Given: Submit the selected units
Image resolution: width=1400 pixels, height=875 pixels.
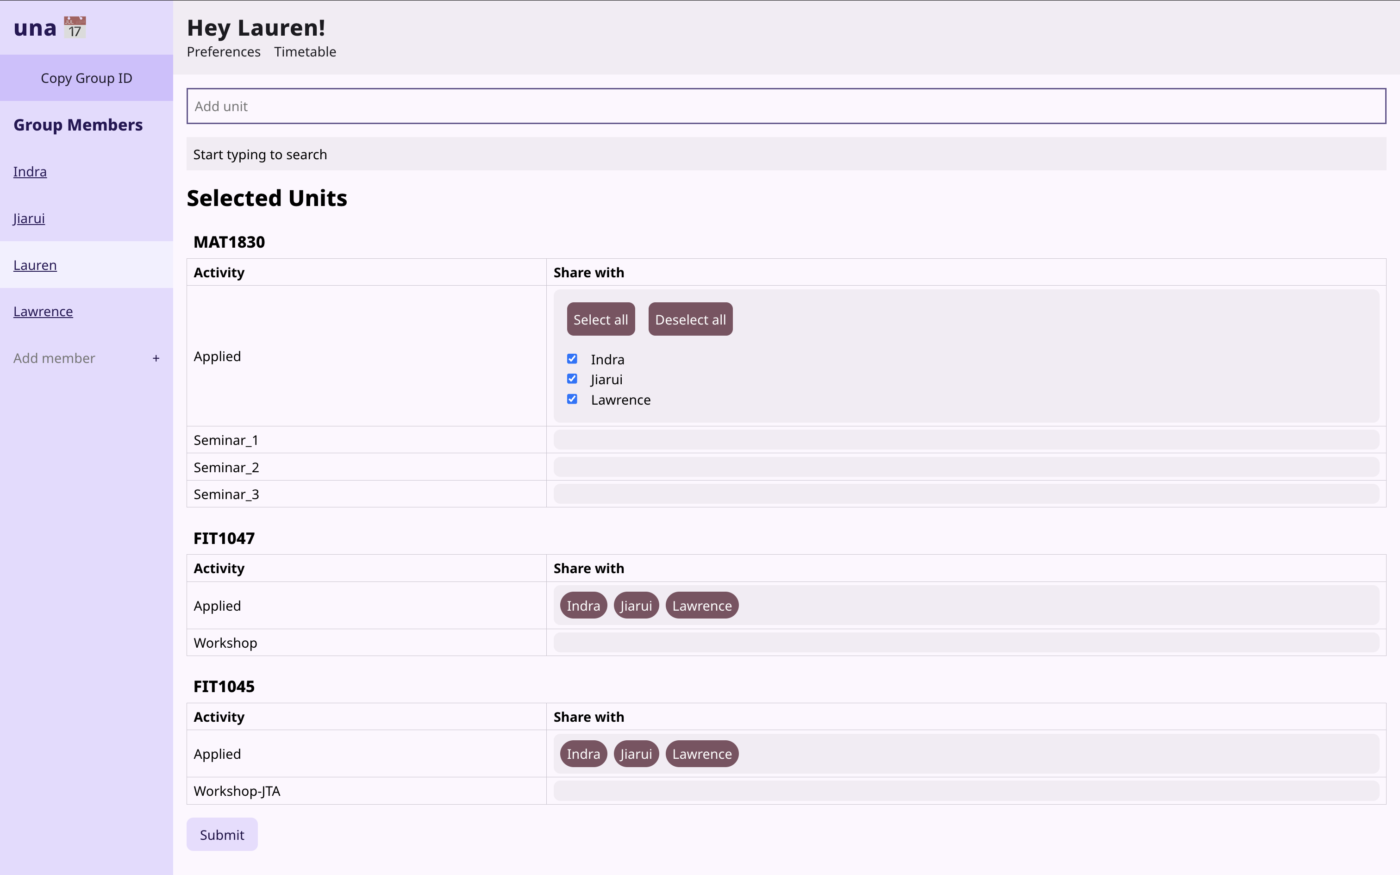Looking at the screenshot, I should coord(222,834).
